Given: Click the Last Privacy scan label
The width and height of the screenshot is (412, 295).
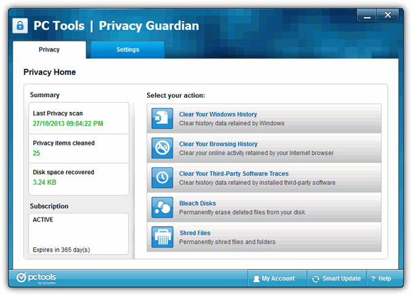Looking at the screenshot, I should (58, 114).
